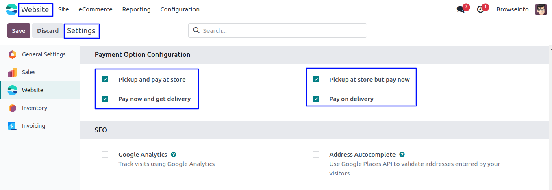Open the eCommerce menu
The height and width of the screenshot is (190, 552).
coord(96,9)
